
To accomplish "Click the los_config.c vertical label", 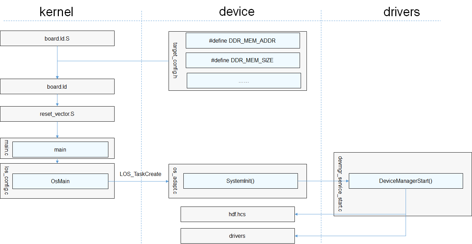I will pos(6,181).
